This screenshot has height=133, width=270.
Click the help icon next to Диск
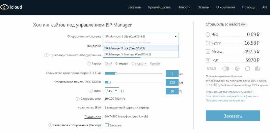(x=91, y=91)
